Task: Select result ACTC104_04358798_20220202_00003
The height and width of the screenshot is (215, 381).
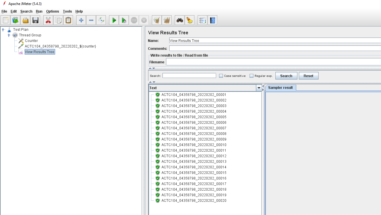Action: (x=194, y=106)
